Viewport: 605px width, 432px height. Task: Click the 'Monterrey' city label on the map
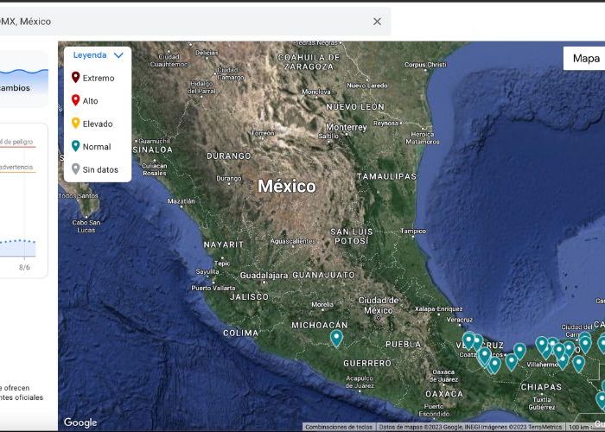[x=346, y=127]
